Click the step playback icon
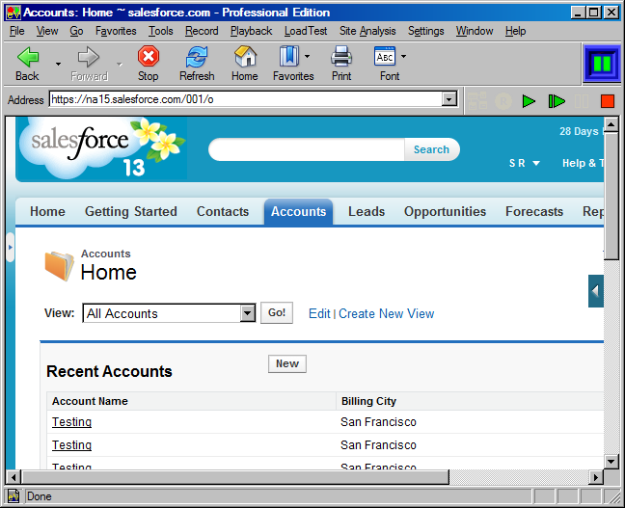Image resolution: width=625 pixels, height=508 pixels. (x=557, y=101)
